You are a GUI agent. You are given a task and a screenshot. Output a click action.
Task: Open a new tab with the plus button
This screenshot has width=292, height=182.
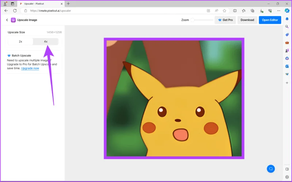(68, 4)
